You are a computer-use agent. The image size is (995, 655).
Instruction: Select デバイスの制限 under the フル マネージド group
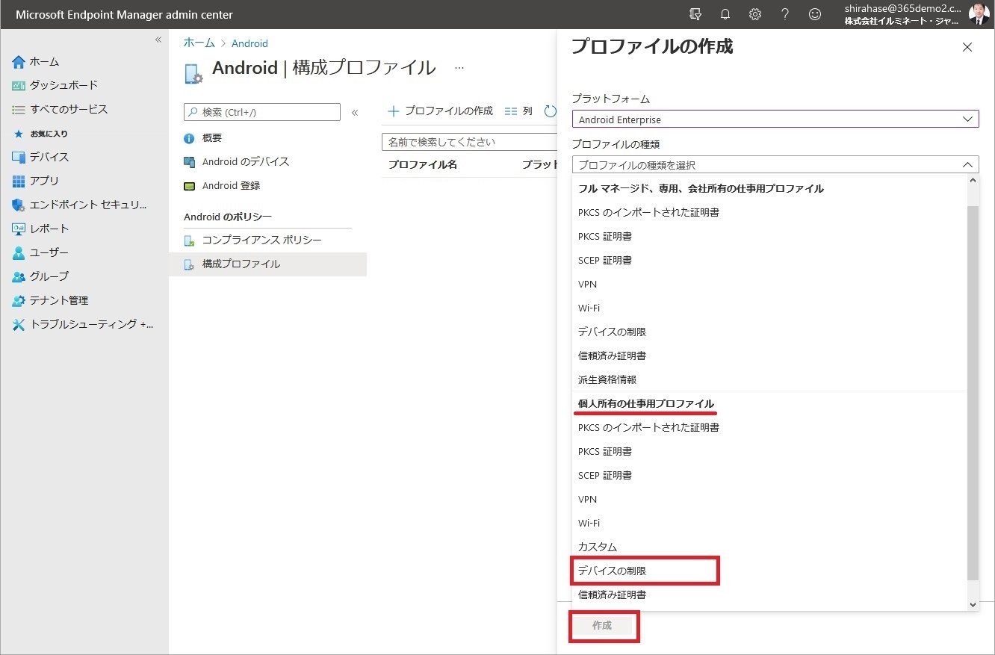(x=769, y=332)
